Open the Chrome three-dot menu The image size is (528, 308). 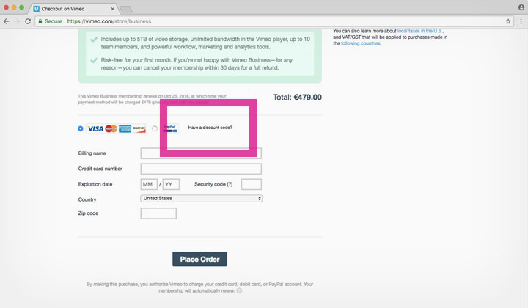tap(521, 21)
